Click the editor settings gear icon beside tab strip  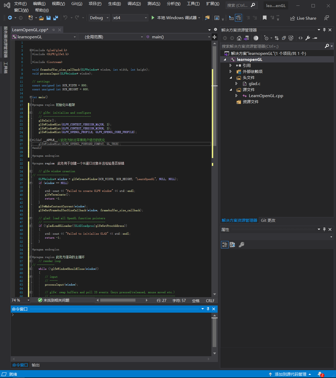216,30
